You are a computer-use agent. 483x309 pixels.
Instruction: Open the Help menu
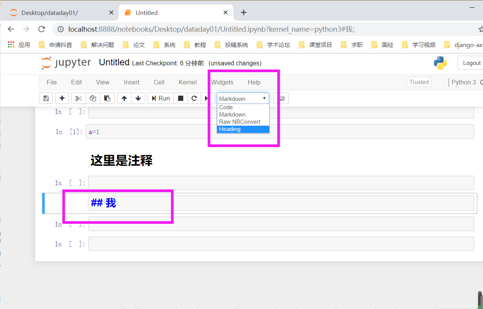tap(254, 82)
